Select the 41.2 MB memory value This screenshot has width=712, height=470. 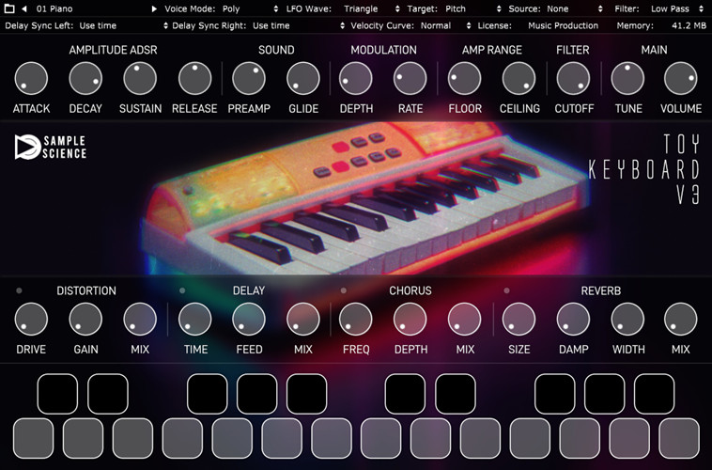[689, 25]
